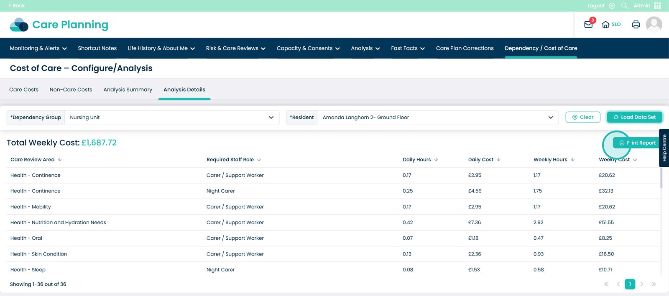Switch to the Analysis Summary tab
The image size is (669, 296).
click(x=128, y=90)
